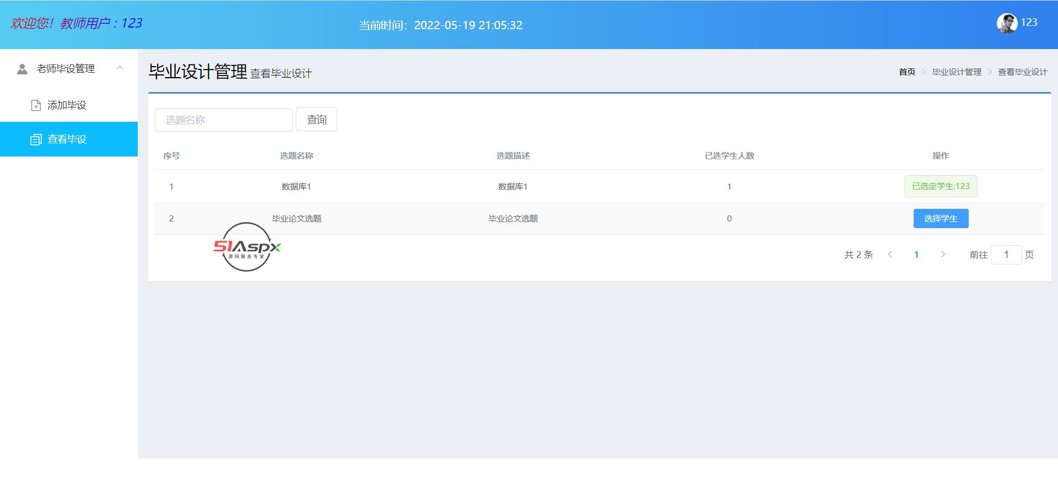This screenshot has width=1058, height=497.
Task: Click the 51Aspx watermark logo
Action: [247, 247]
